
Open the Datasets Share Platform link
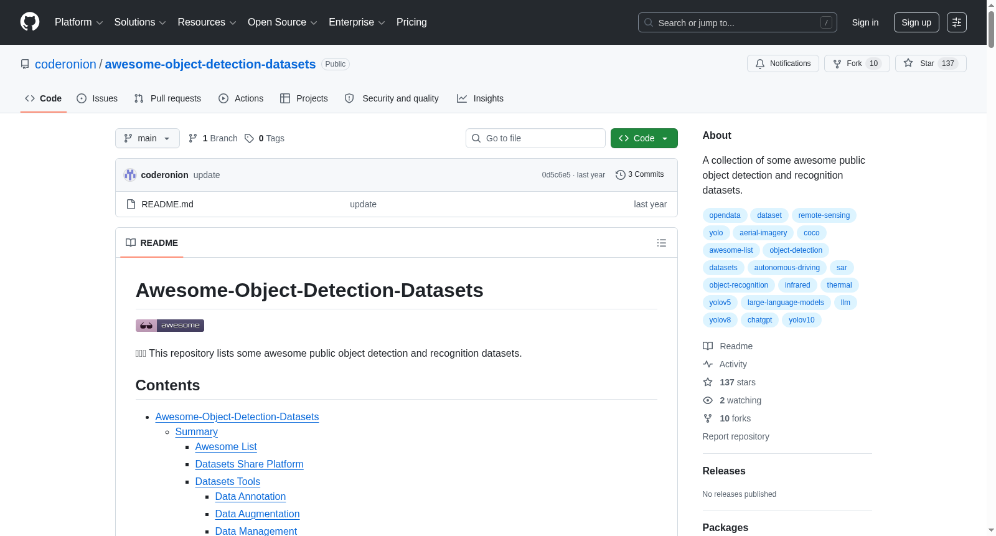pyautogui.click(x=250, y=464)
